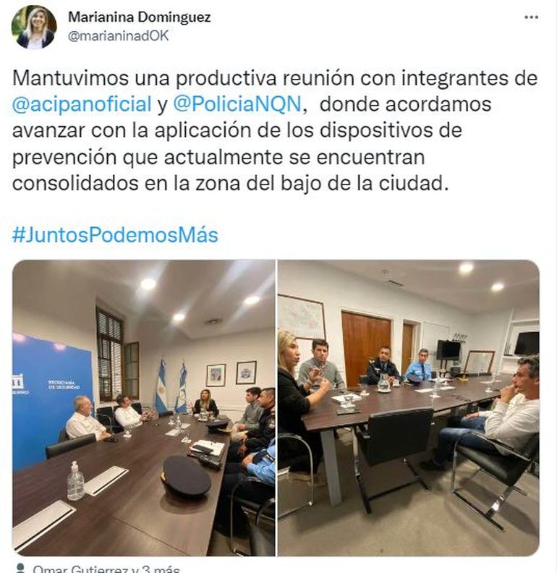The image size is (557, 573).
Task: Open the #JuntosPodemosMás hashtag
Action: [115, 235]
